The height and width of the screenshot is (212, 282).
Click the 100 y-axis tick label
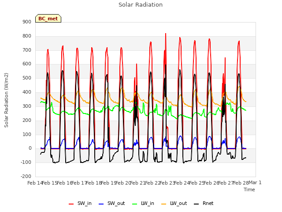click(27, 134)
